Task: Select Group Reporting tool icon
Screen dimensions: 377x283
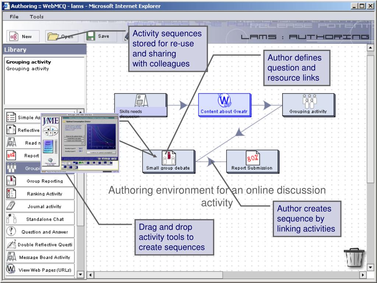Action: pyautogui.click(x=11, y=181)
